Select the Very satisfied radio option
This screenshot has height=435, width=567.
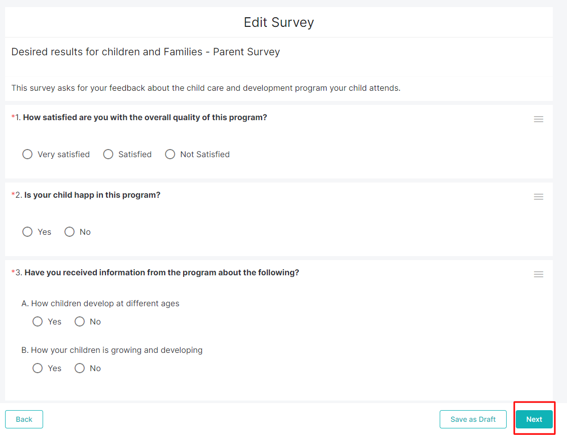(x=27, y=154)
